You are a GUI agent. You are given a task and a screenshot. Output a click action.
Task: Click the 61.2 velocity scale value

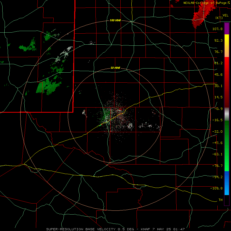(x=218, y=63)
